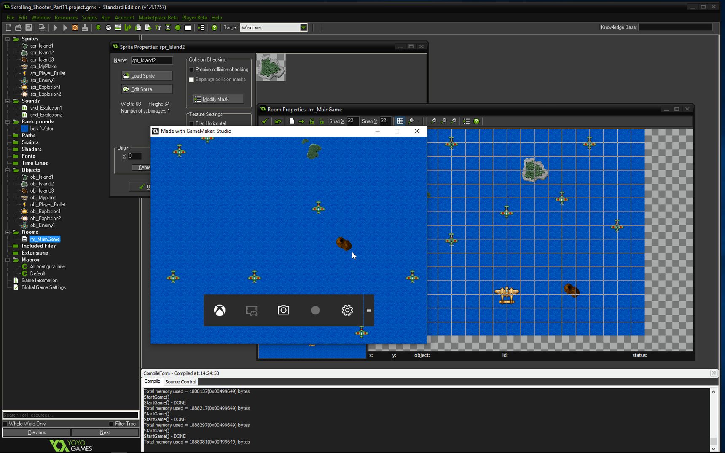Enable the Filter Tree checkbox
725x453 pixels.
click(x=111, y=424)
